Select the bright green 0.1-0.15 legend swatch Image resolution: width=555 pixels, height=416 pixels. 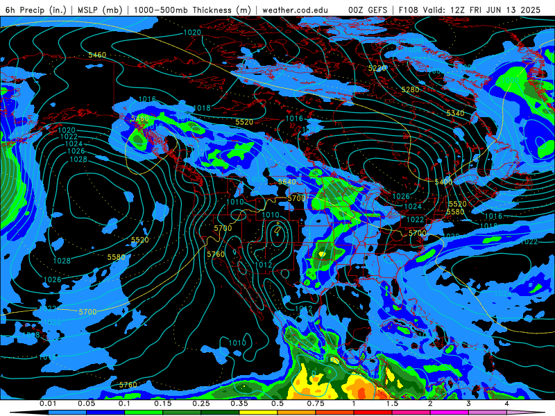[x=144, y=413]
